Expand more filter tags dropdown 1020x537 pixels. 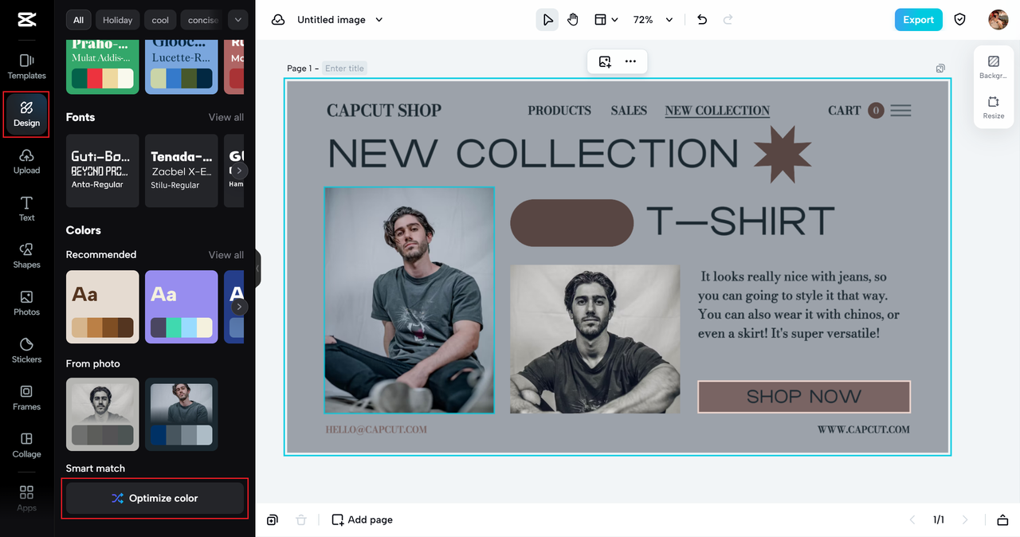pos(237,20)
